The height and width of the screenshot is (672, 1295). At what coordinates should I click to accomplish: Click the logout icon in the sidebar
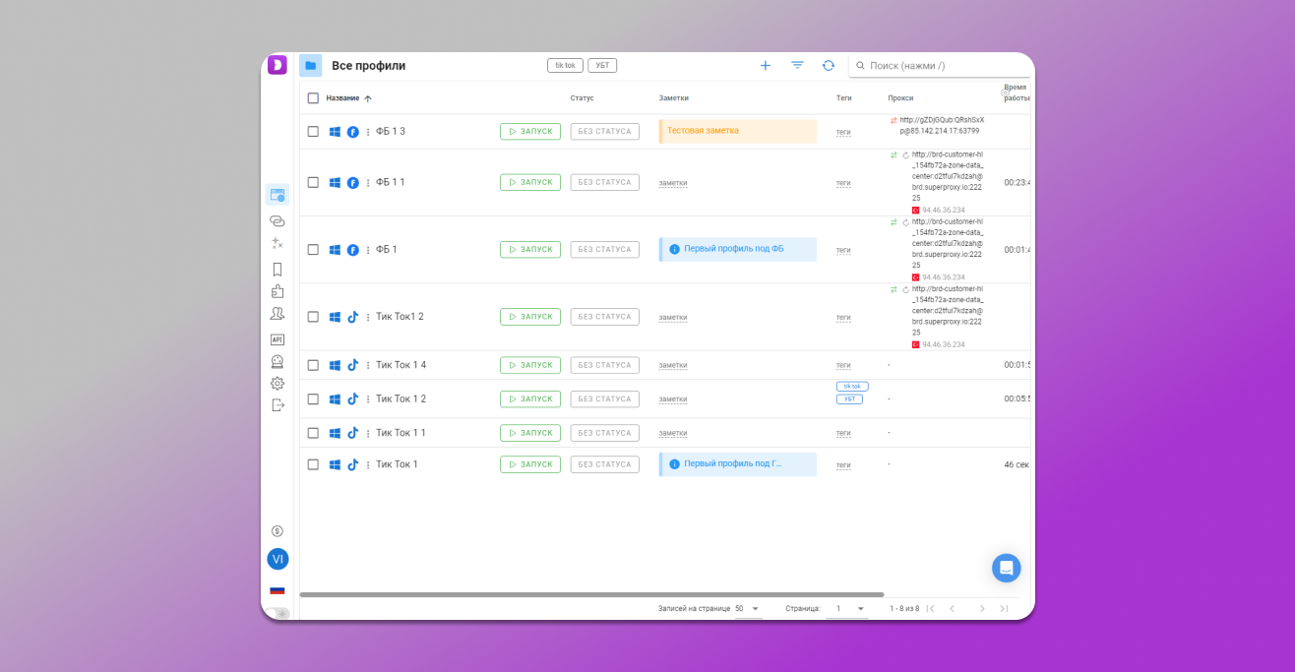point(277,405)
